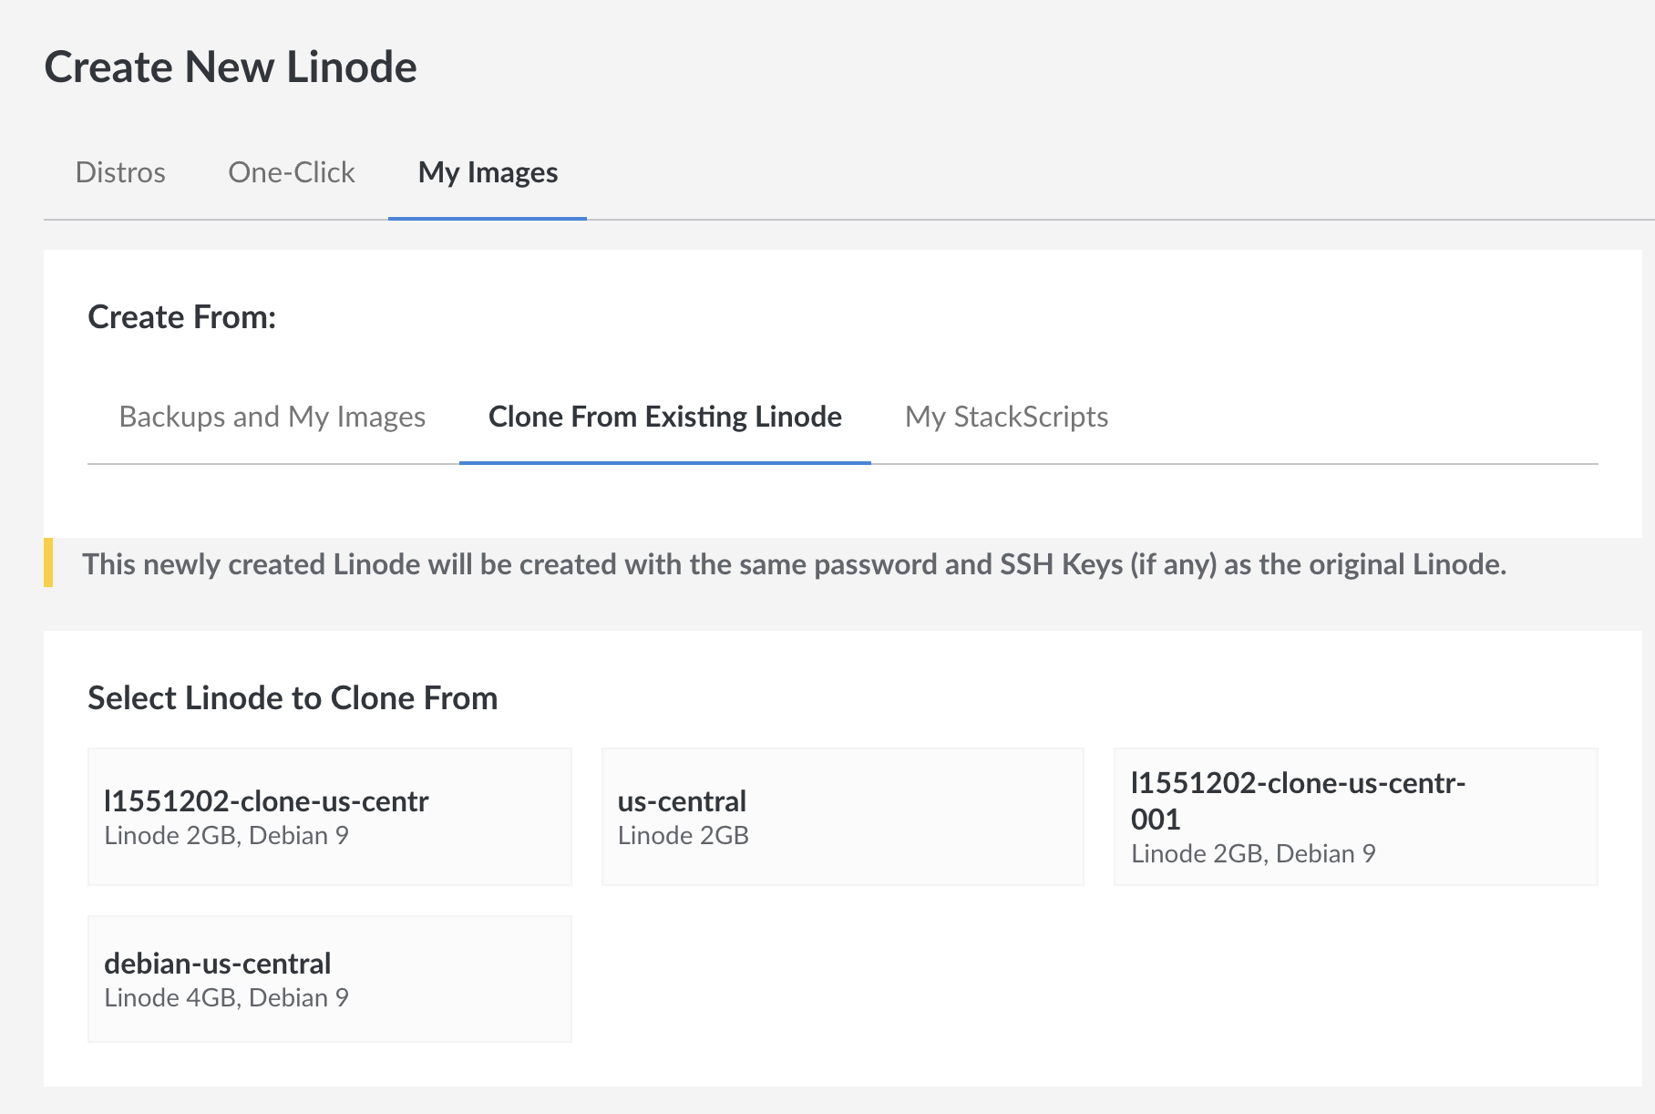
Task: Select the us-central Linode card
Action: [842, 817]
